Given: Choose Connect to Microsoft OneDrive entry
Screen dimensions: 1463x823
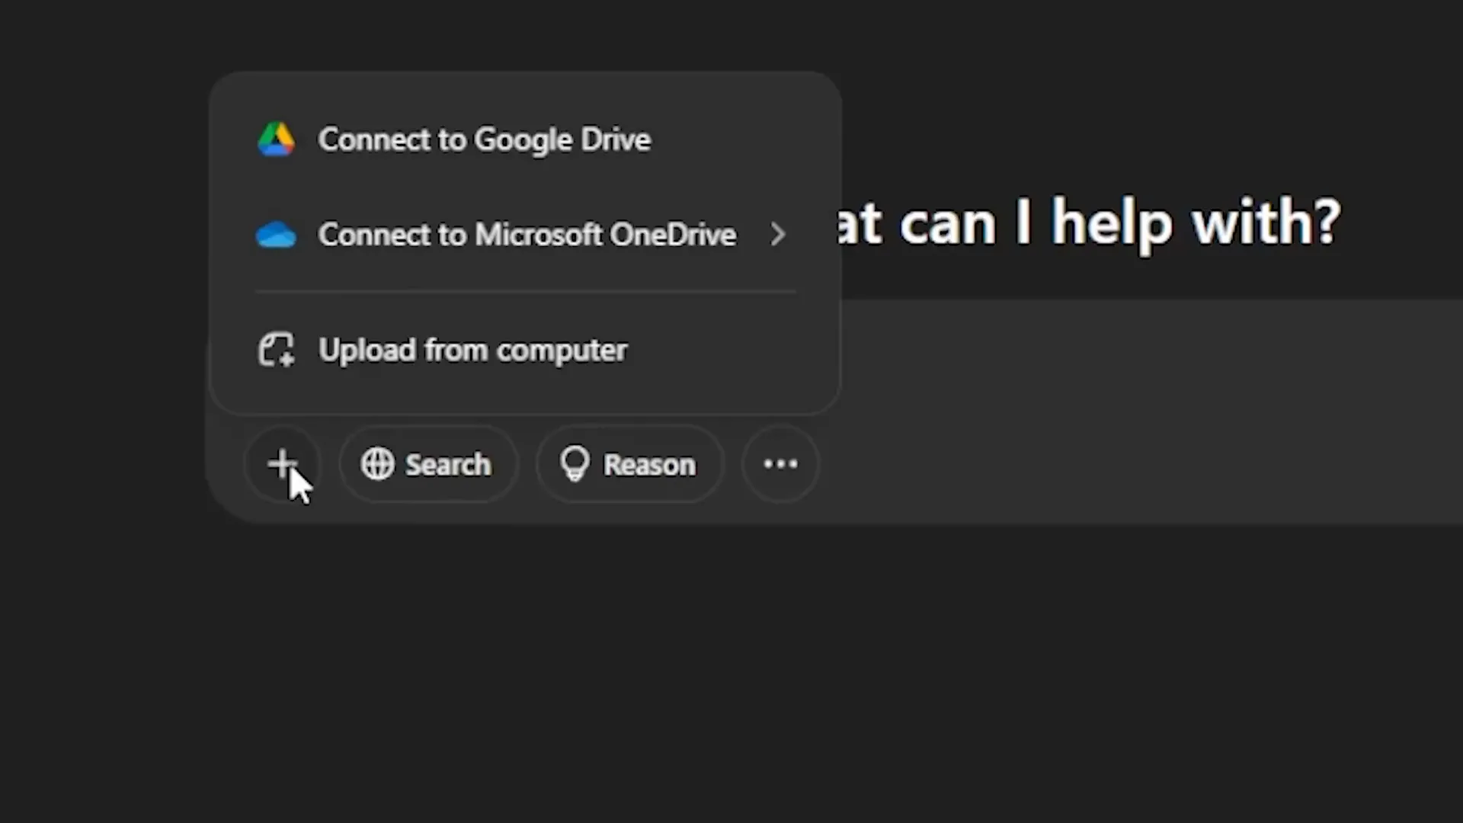Looking at the screenshot, I should click(x=526, y=235).
